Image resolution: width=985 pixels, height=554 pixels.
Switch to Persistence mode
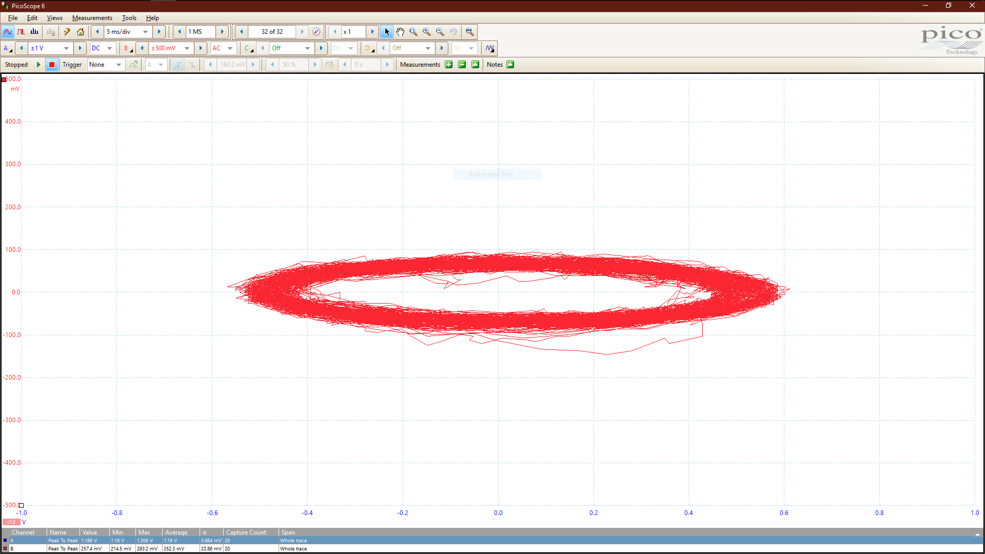pyautogui.click(x=21, y=32)
